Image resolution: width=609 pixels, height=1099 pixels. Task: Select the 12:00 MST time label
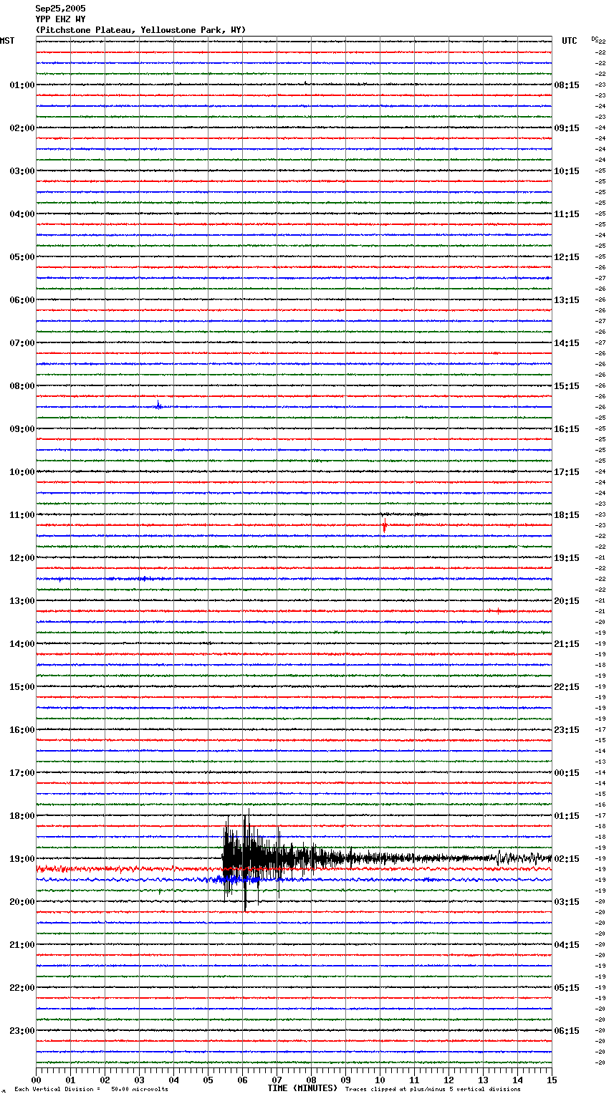click(22, 558)
